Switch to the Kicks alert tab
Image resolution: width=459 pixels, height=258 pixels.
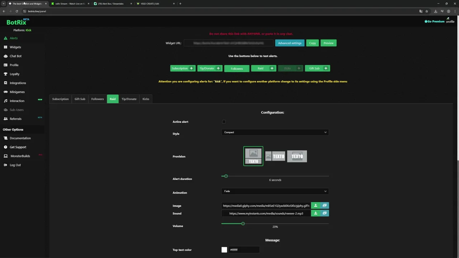click(x=146, y=99)
